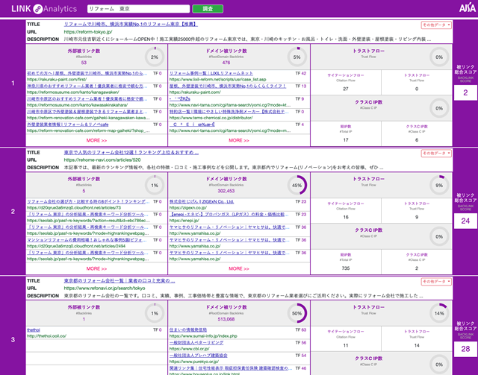Open URL https://reform-tokyo.jp/

[x=88, y=31]
